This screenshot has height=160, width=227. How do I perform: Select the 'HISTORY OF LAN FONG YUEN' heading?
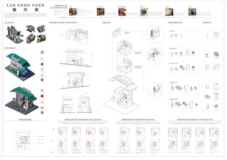click(59, 7)
